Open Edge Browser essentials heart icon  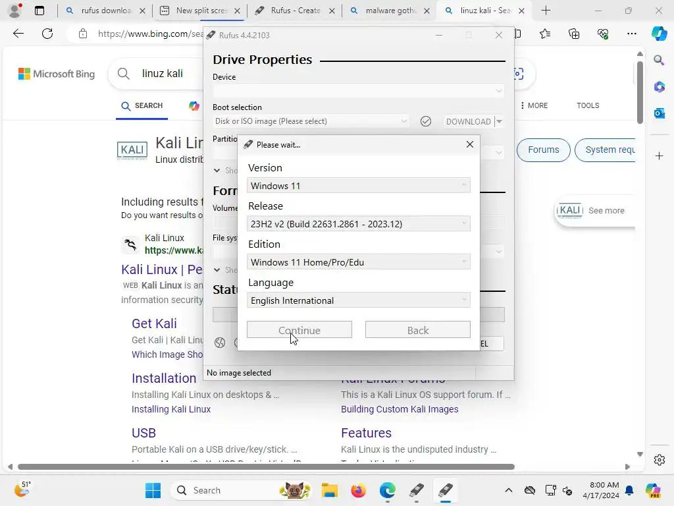pos(603,34)
